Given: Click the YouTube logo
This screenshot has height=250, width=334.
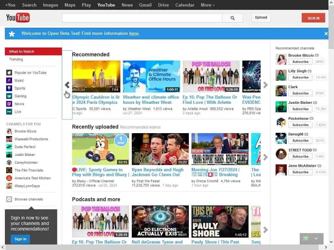Looking at the screenshot, I should (x=18, y=18).
